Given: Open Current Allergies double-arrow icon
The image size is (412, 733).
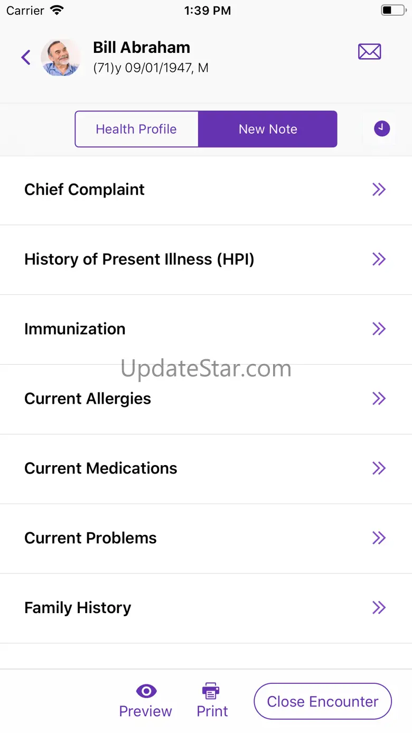Looking at the screenshot, I should pos(379,398).
